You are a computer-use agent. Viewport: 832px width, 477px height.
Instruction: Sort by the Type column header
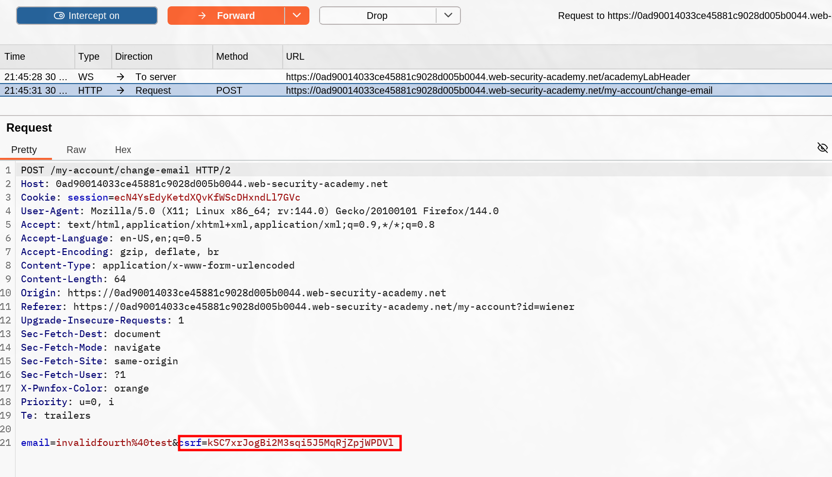[89, 56]
